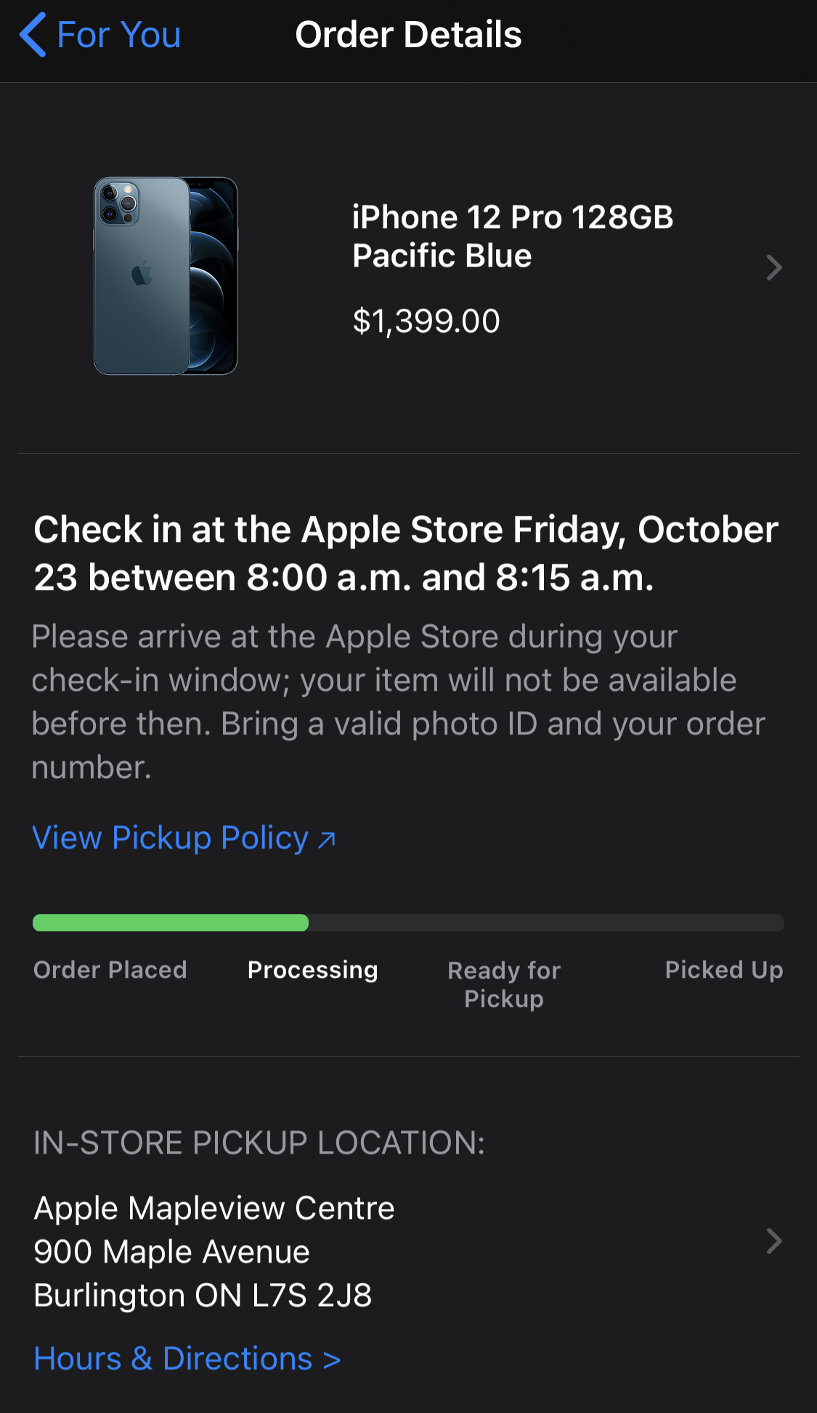
Task: Tap the green order progress bar
Action: click(x=171, y=923)
